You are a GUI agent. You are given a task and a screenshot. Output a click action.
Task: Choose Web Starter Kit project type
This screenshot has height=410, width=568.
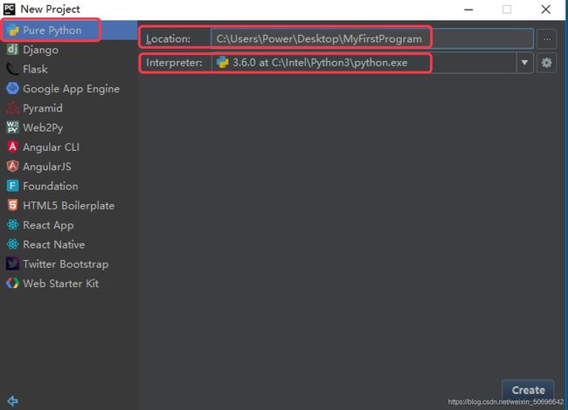click(69, 284)
